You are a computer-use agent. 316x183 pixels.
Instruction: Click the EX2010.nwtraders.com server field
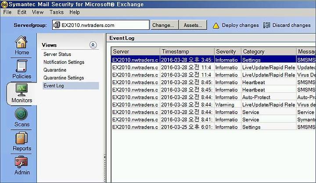101,25
